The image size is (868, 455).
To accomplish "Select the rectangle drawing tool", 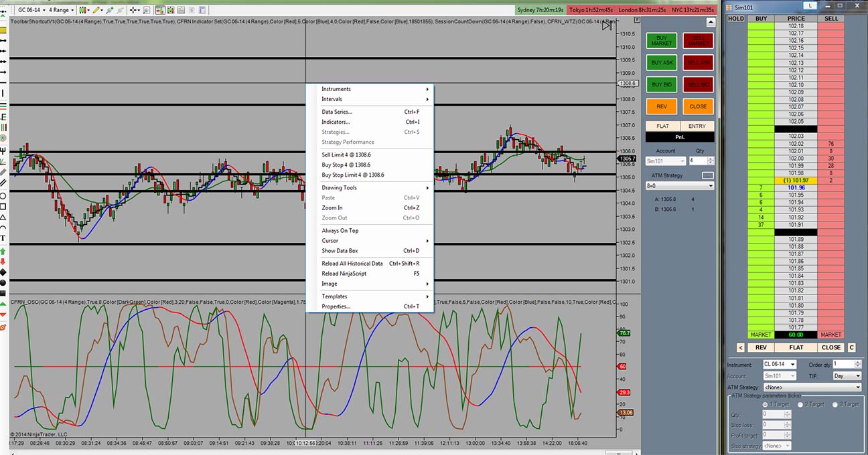I will click(4, 206).
